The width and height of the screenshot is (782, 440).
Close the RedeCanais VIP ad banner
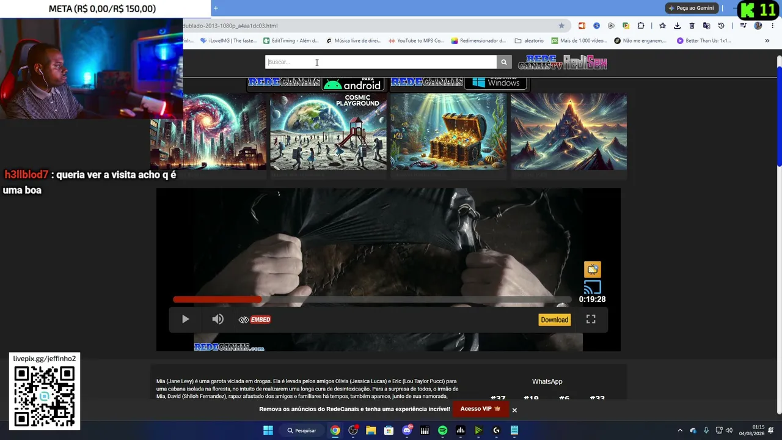(x=514, y=410)
